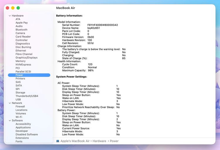
Task: Click Software section label in sidebar
Action: pyautogui.click(x=17, y=121)
